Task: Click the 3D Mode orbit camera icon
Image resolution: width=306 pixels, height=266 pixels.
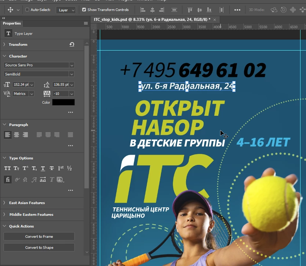Action: pos(274,10)
